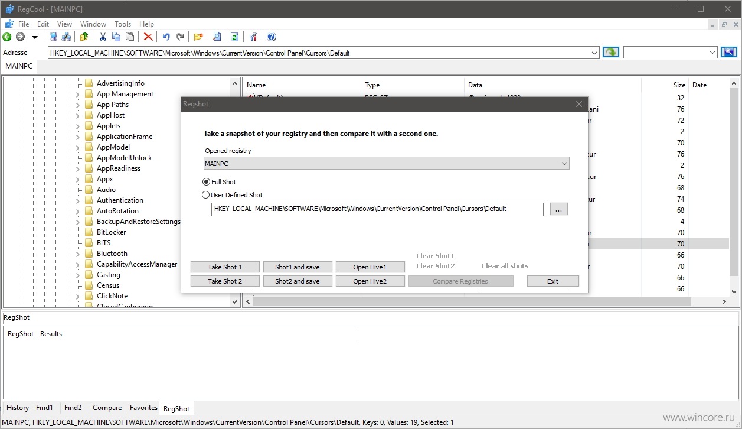This screenshot has width=742, height=429.
Task: Click the Take Shot 1 button
Action: (x=225, y=267)
